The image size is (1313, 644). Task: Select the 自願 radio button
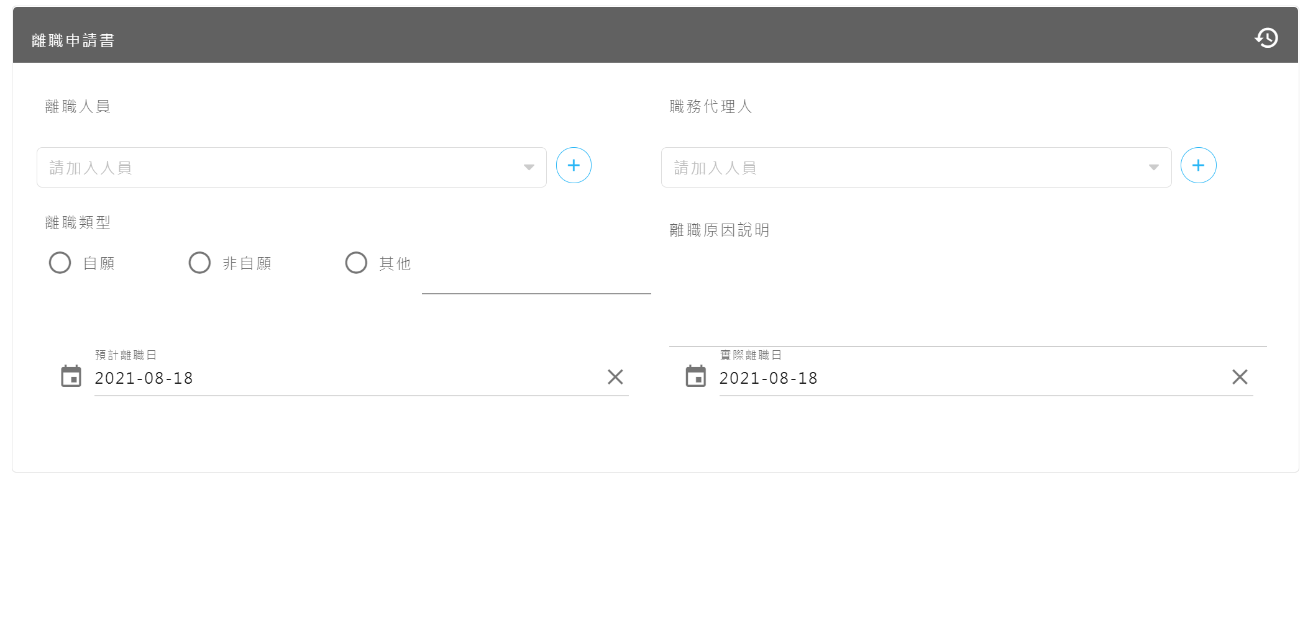coord(60,263)
